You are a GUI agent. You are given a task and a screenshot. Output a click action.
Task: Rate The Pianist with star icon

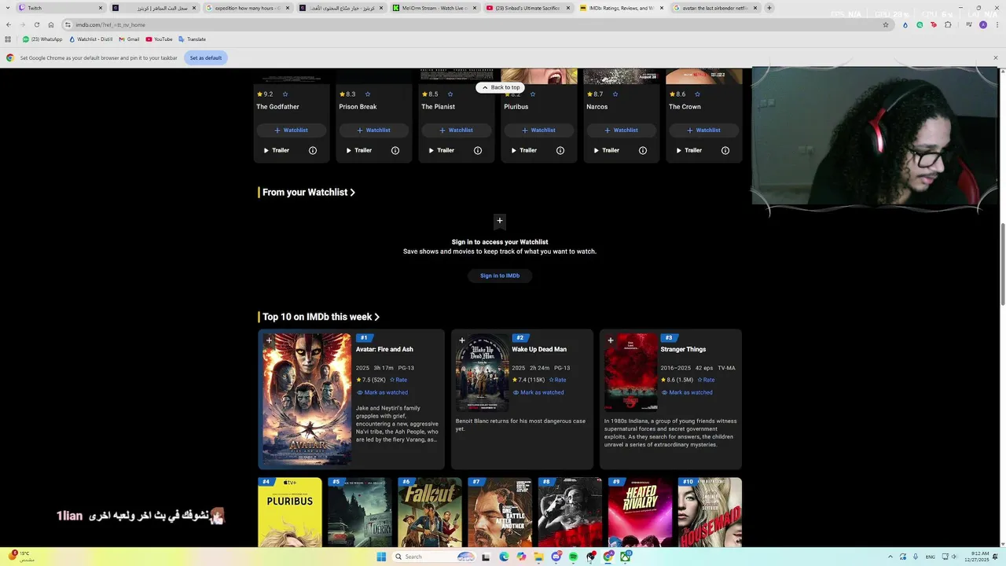pos(450,94)
